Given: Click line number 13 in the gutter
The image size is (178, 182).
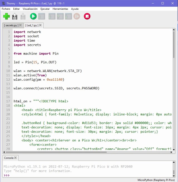Looking at the screenshot, I should tap(8, 84).
